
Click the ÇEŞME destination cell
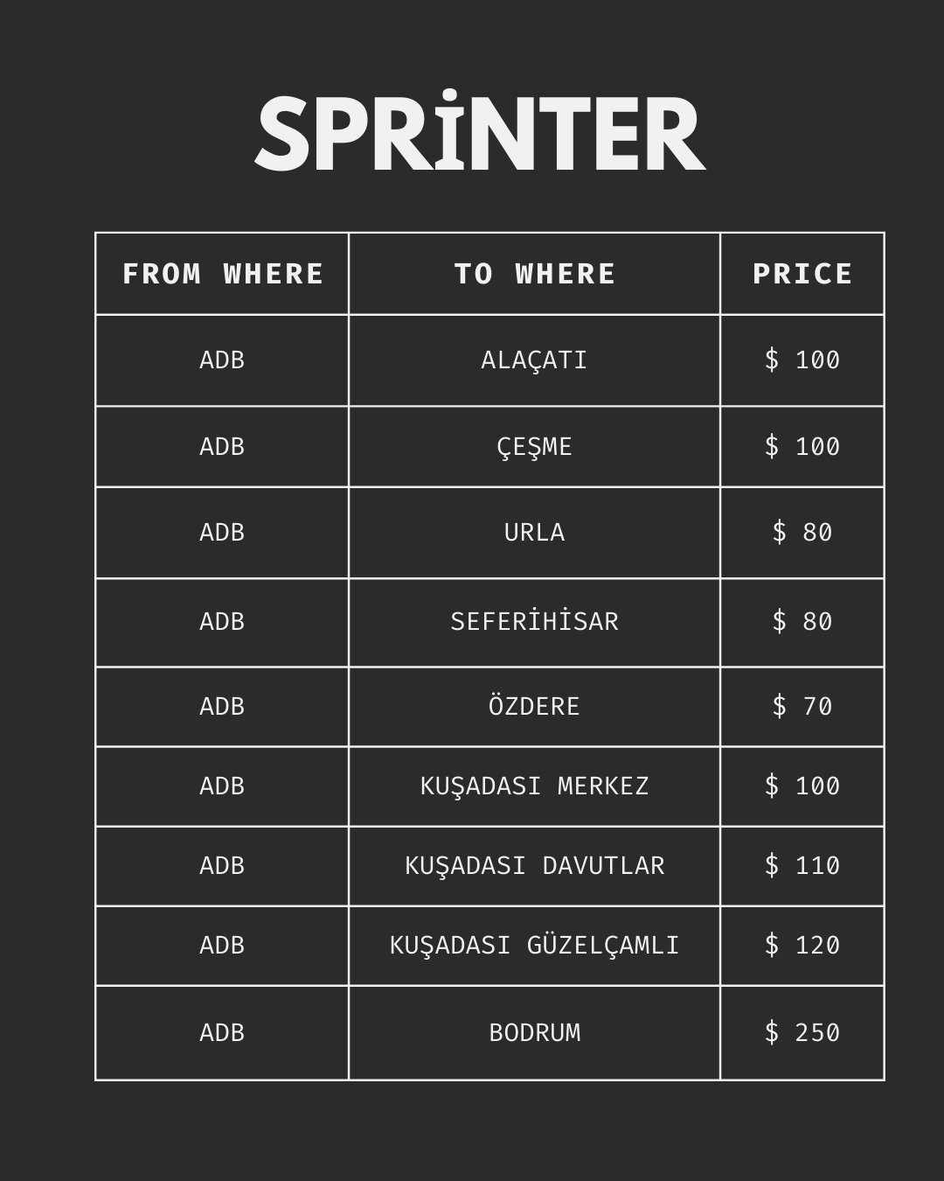534,446
